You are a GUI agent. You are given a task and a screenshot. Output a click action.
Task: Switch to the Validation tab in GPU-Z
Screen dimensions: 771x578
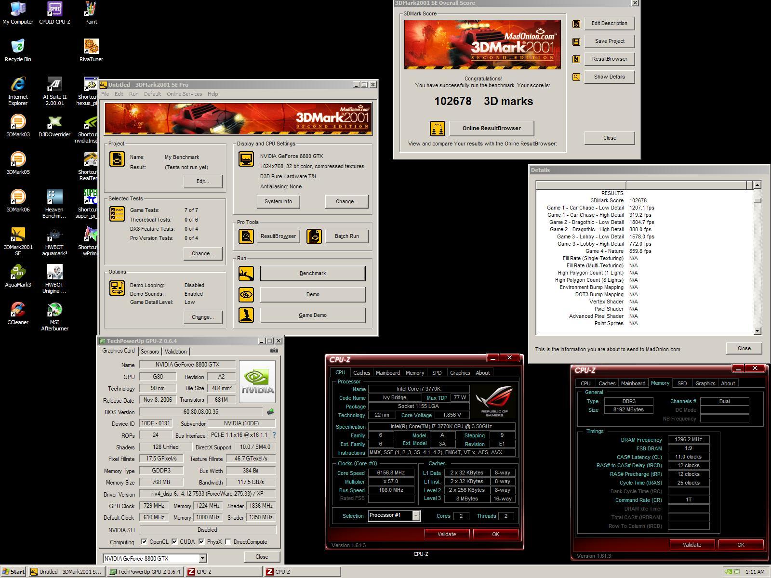coord(175,352)
